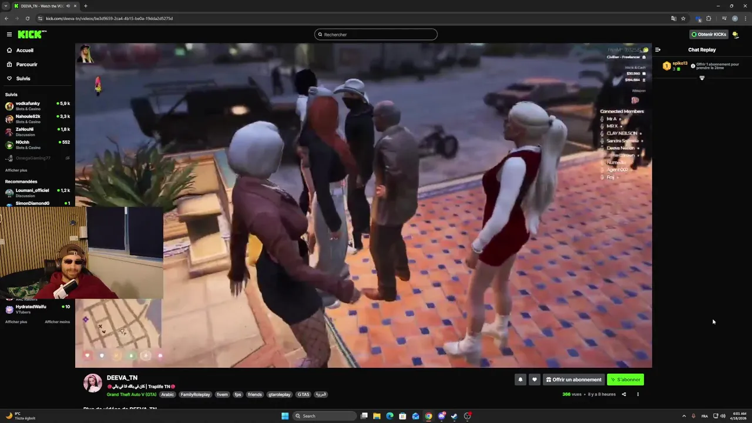Screen dimensions: 752x423
Task: Open Grand Theft Auto V category link
Action: tap(132, 395)
